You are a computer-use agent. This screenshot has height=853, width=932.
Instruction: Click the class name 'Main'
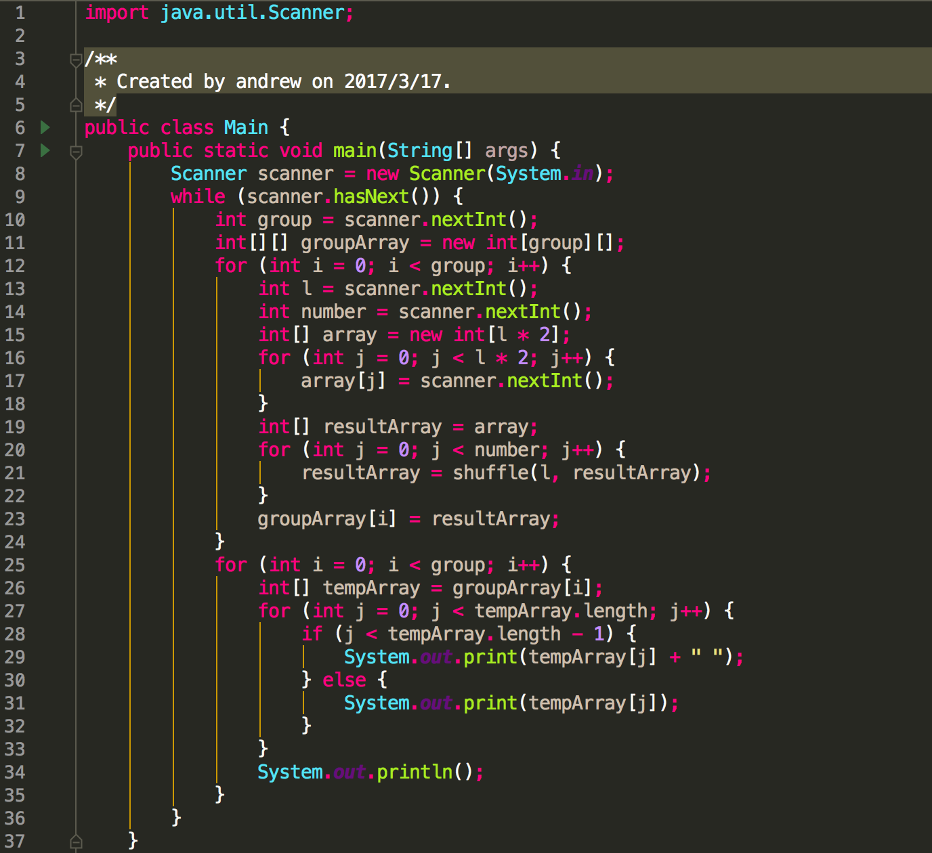click(x=246, y=127)
